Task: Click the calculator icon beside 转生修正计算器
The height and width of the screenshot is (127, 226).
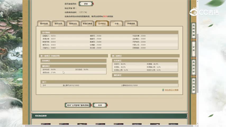Action: click(x=163, y=90)
